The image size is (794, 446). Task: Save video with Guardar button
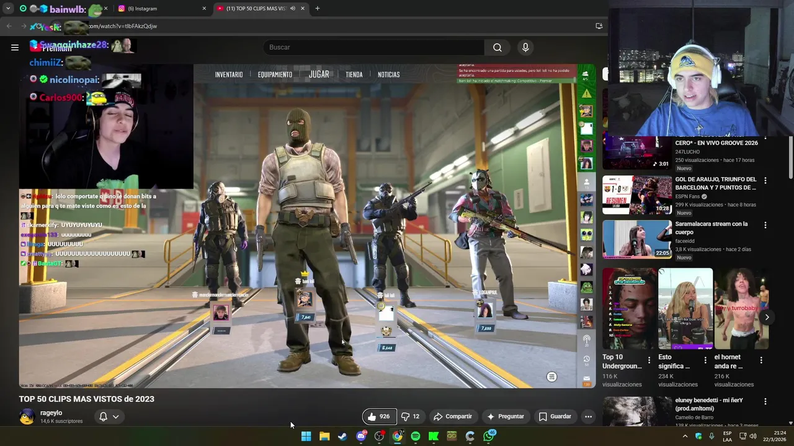click(x=555, y=417)
